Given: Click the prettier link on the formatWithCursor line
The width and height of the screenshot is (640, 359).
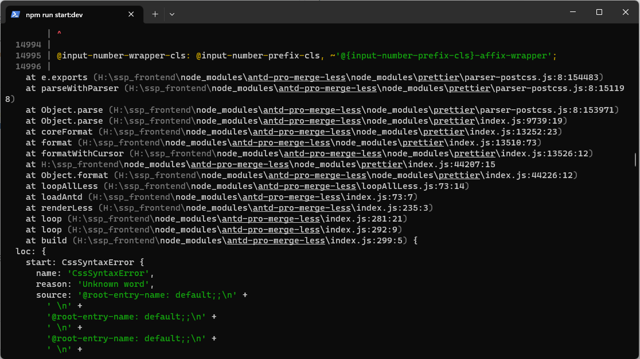Looking at the screenshot, I should [x=474, y=153].
